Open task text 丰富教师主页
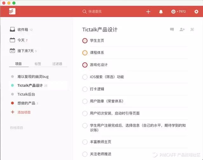Screen dimensions: 203x160 (101, 142)
